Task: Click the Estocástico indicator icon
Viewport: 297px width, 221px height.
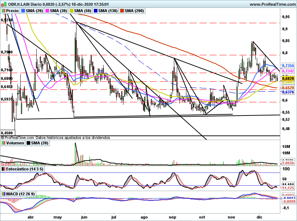Action: click(4, 169)
